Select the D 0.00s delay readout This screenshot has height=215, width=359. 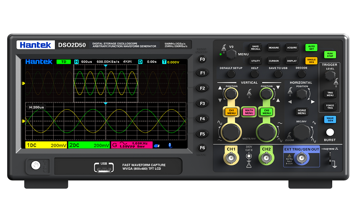[147, 62]
